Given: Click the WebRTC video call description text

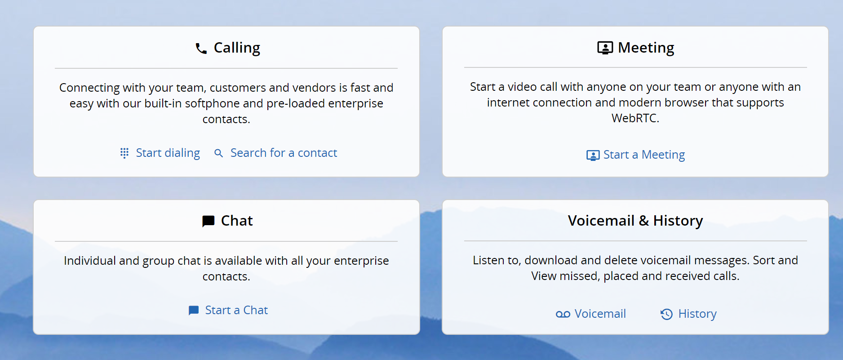Looking at the screenshot, I should 635,102.
